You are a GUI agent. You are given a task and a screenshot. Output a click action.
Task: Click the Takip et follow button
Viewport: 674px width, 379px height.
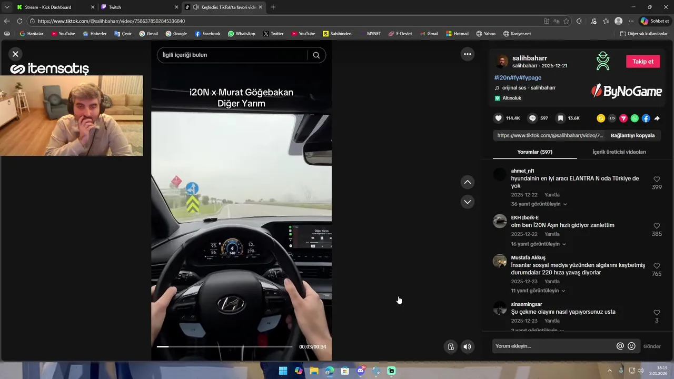coord(642,61)
